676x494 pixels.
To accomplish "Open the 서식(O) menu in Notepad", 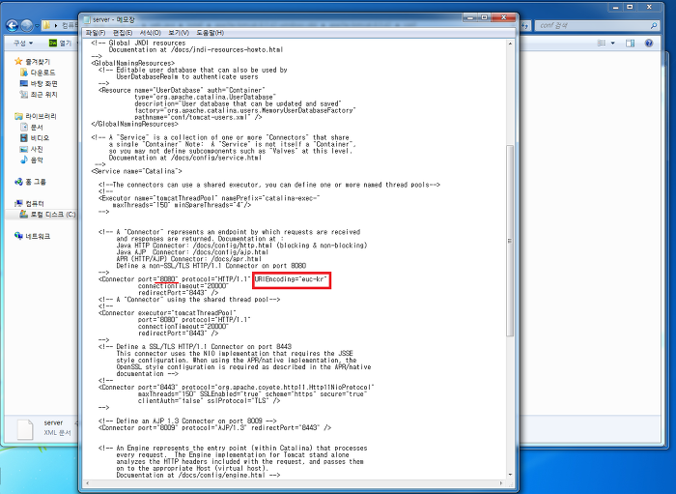I will [x=150, y=33].
